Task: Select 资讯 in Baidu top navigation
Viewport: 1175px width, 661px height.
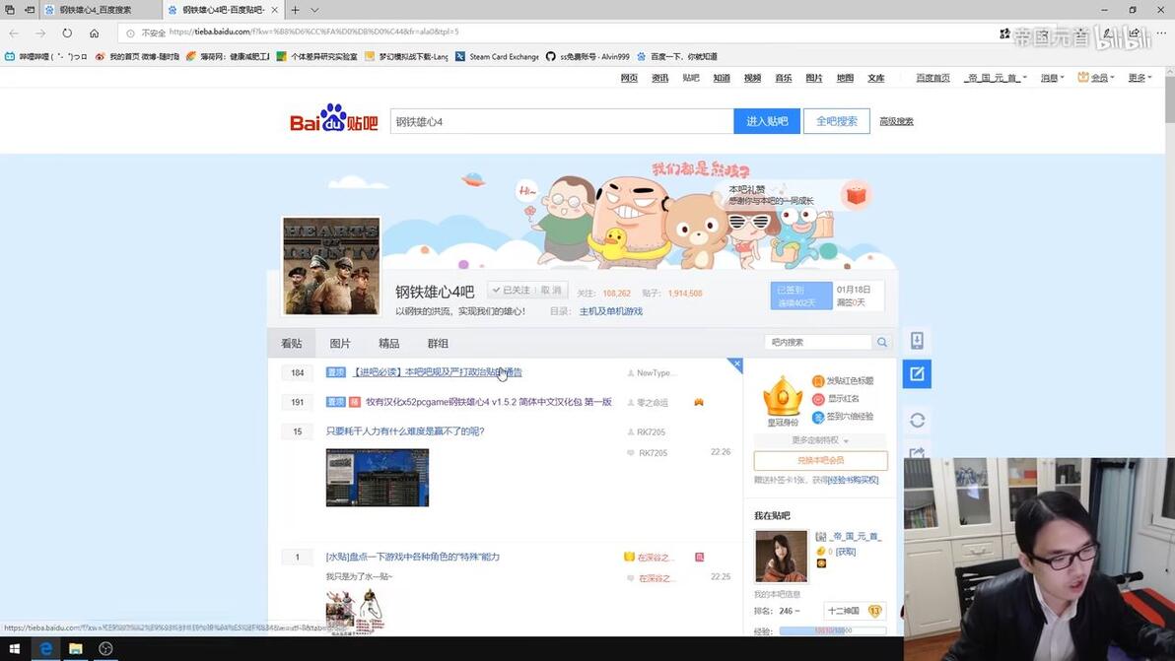Action: point(659,78)
